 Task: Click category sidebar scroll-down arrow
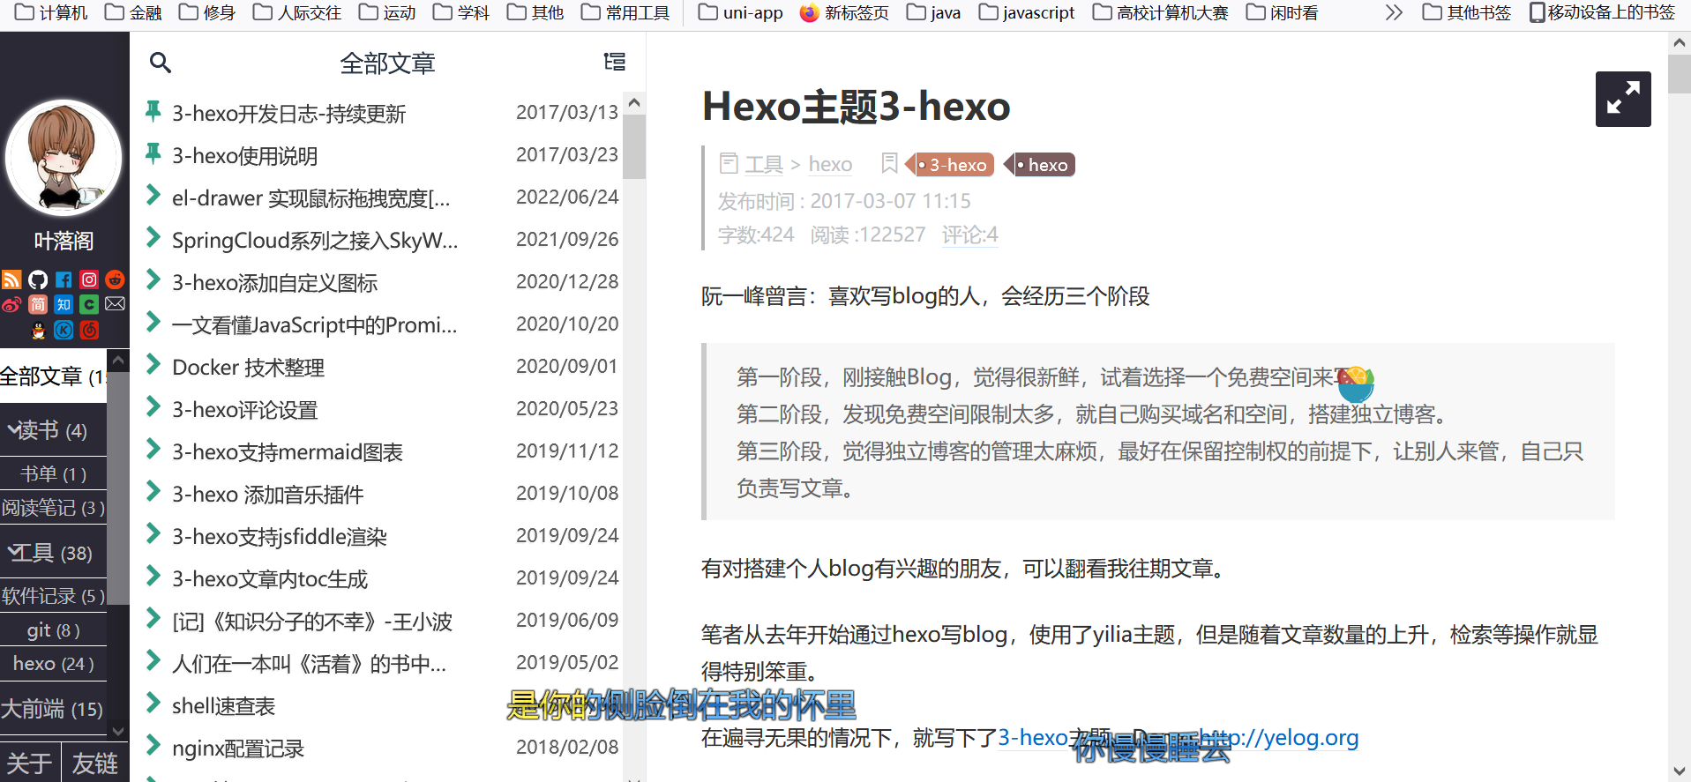click(118, 730)
